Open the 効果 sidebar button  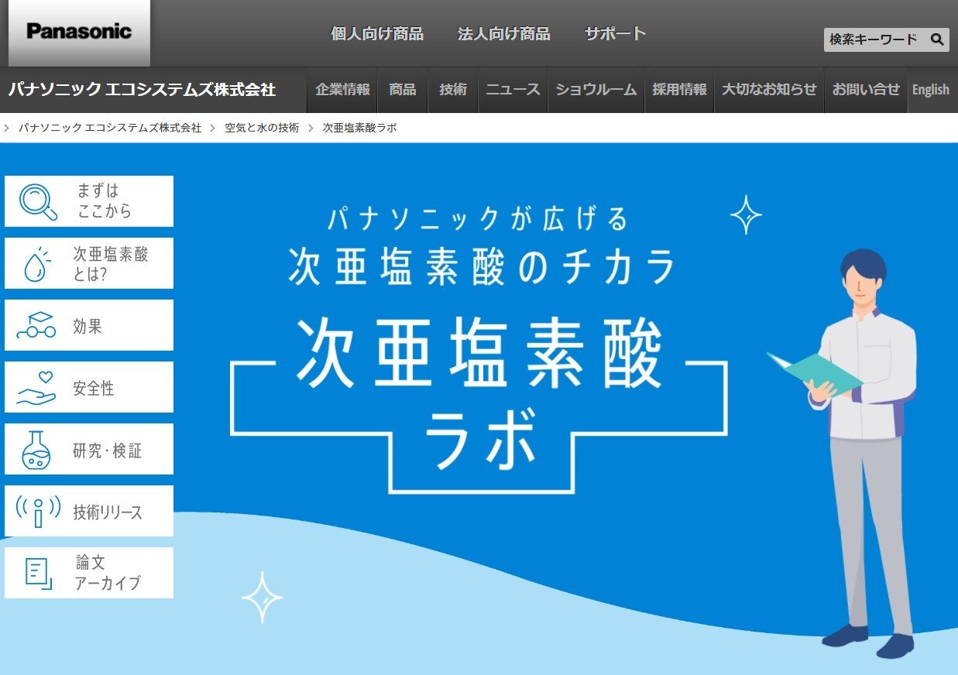pos(89,325)
